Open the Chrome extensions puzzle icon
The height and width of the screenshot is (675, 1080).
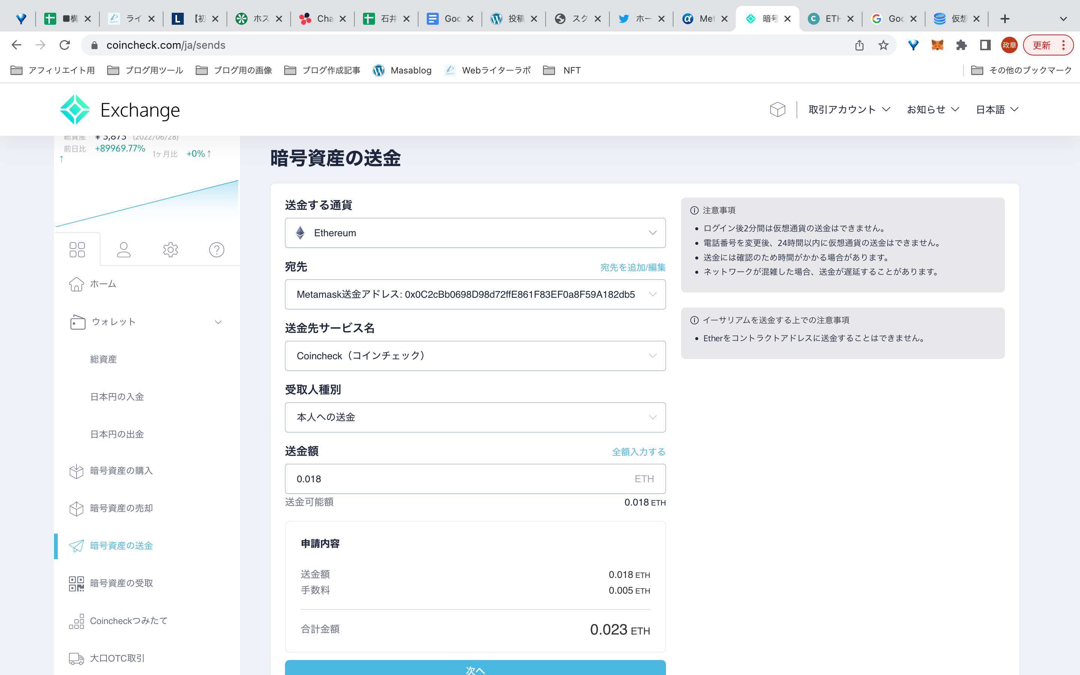961,45
